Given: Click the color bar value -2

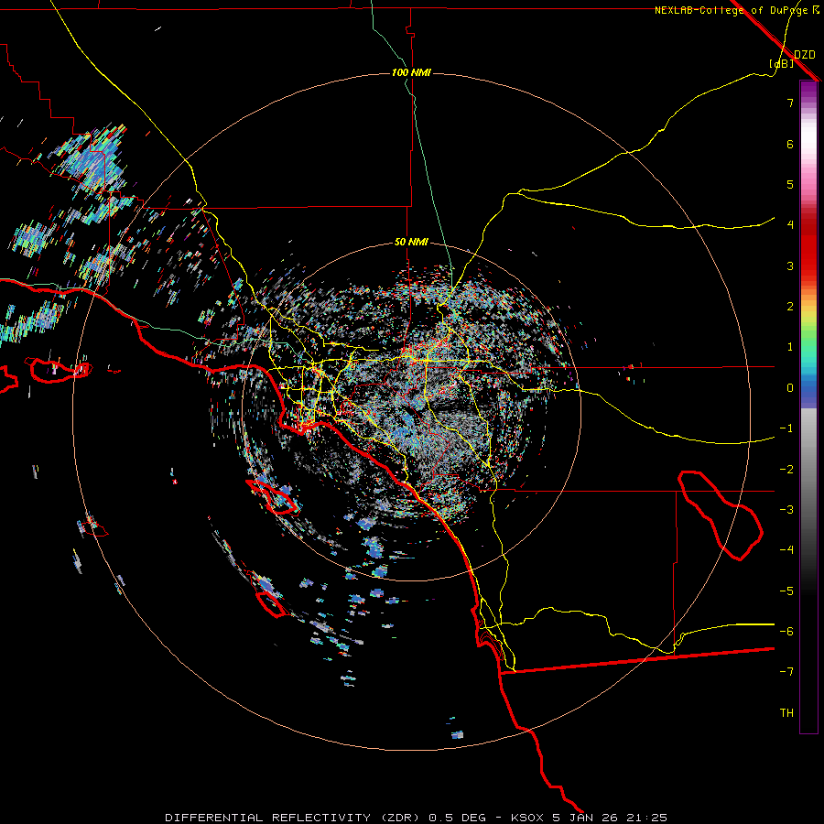Looking at the screenshot, I should [786, 470].
